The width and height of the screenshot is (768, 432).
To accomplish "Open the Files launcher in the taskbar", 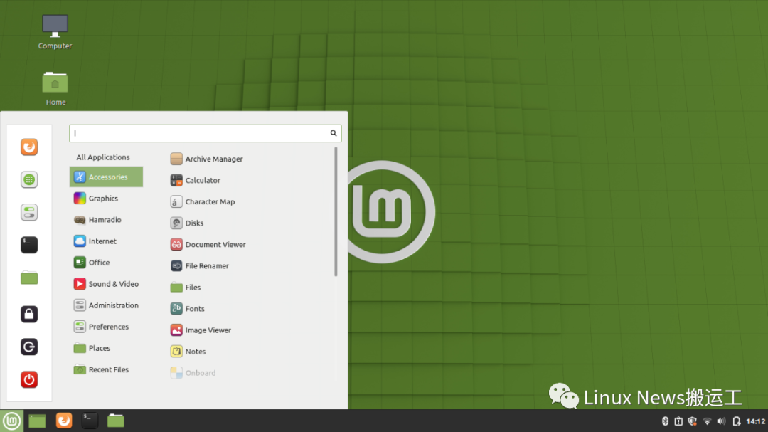I will (x=116, y=421).
